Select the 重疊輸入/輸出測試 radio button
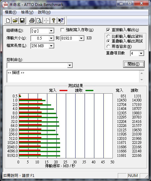151x181 pixels. (108, 41)
